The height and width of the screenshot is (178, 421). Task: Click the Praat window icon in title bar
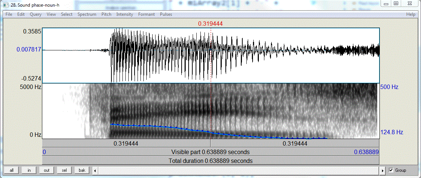[6, 4]
